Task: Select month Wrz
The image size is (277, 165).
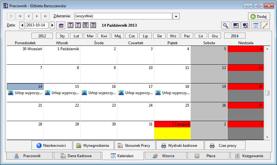Action: (173, 36)
